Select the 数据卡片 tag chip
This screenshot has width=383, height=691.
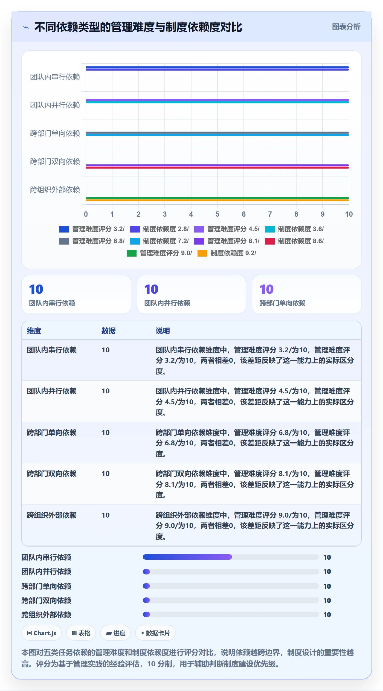(x=155, y=633)
